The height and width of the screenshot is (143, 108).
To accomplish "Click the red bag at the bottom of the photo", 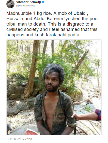I will pos(32,132).
